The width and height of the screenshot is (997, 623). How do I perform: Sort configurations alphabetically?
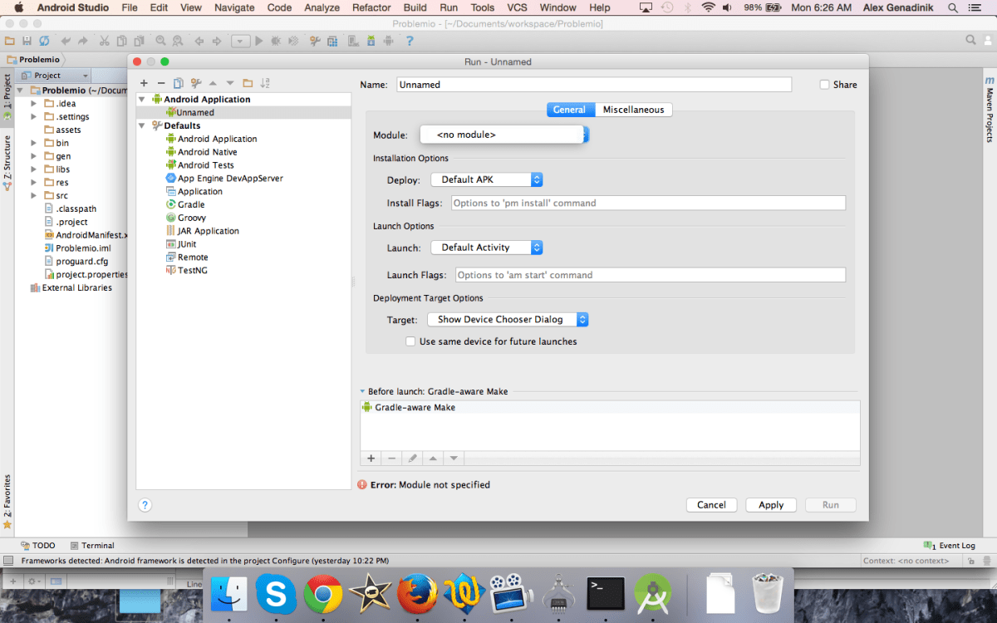click(265, 83)
